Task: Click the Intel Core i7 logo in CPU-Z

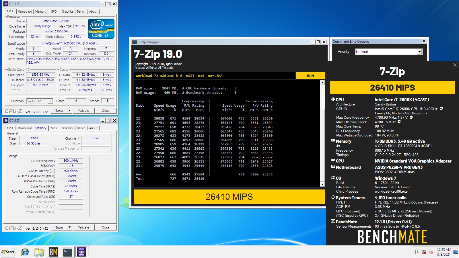Action: pos(101,29)
